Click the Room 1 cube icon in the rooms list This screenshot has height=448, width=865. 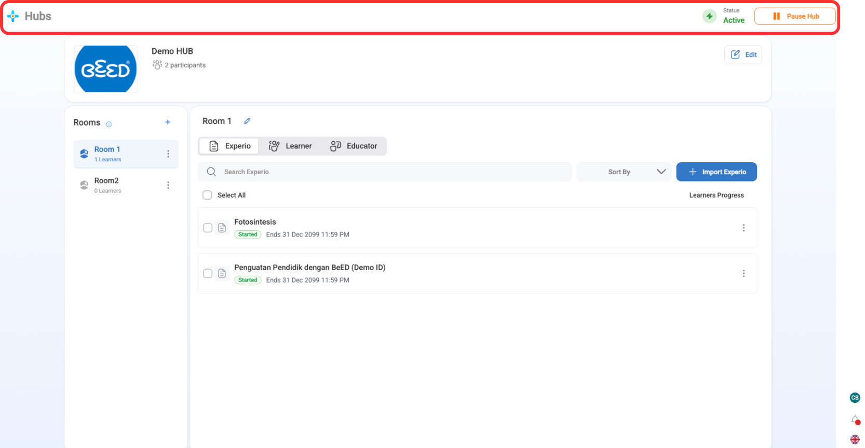[84, 154]
